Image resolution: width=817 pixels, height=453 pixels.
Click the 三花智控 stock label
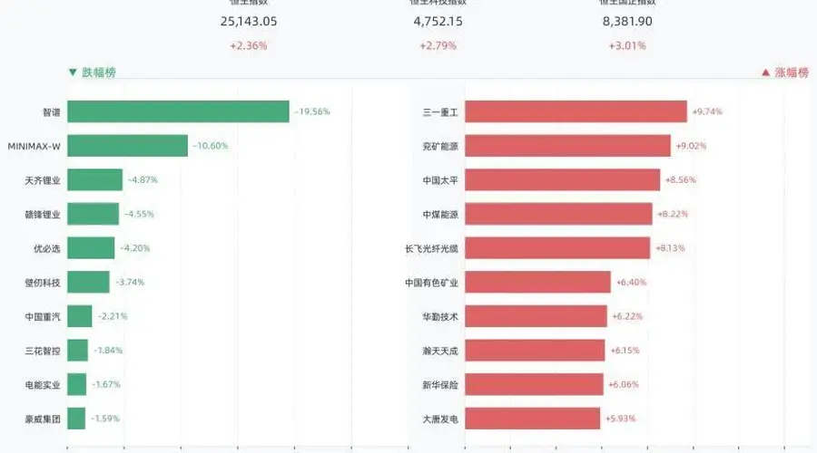[43, 351]
